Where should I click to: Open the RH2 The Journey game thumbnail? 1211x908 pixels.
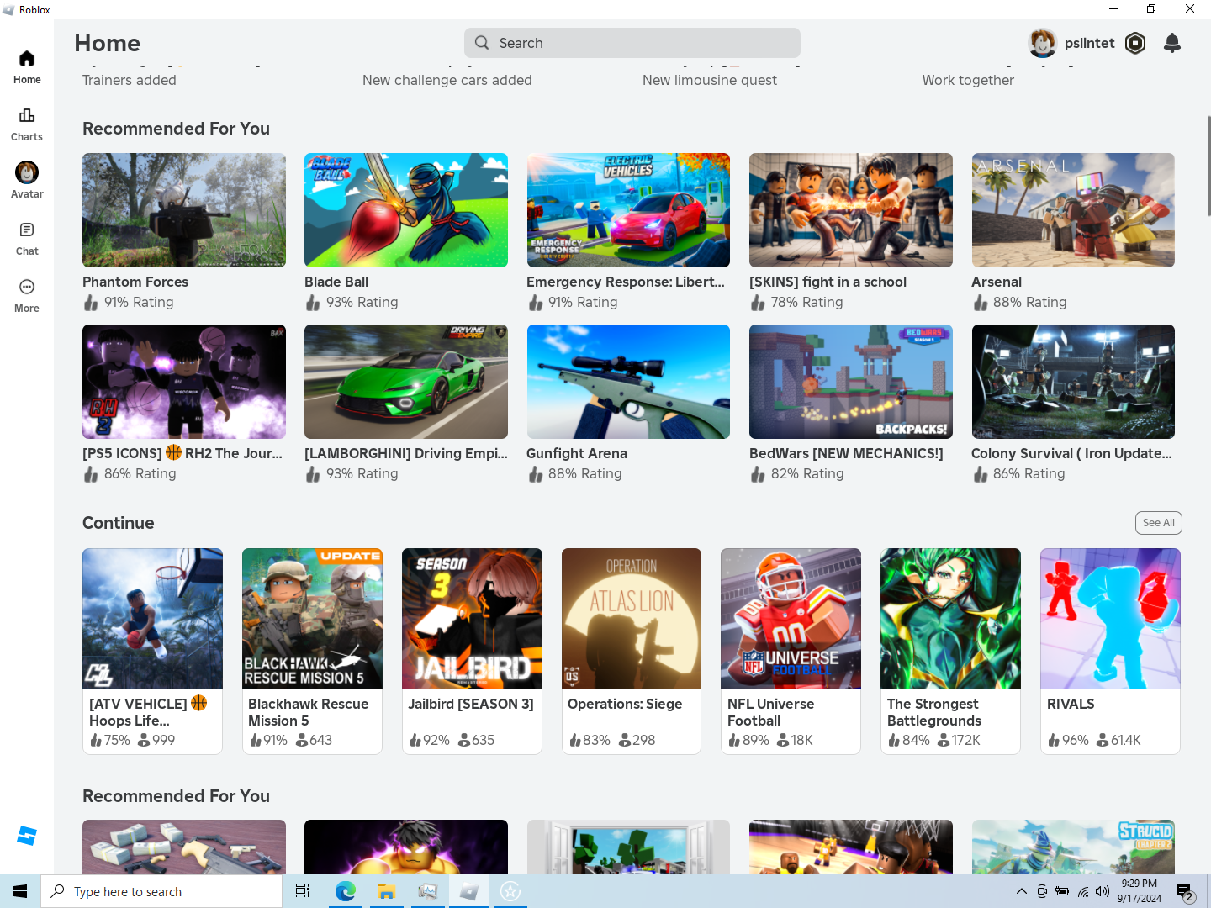(x=184, y=382)
